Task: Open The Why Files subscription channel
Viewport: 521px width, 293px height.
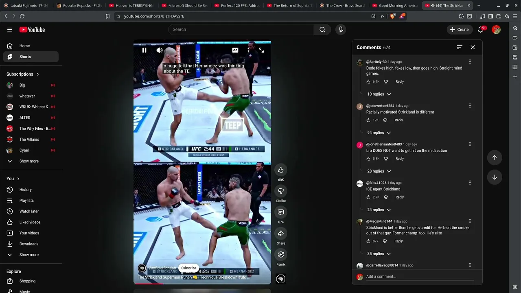Action: click(31, 129)
